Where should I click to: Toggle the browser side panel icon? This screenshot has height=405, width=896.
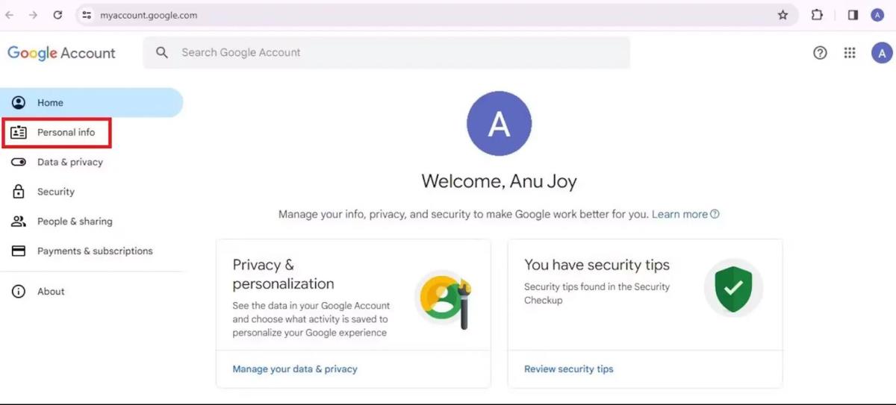(x=853, y=15)
